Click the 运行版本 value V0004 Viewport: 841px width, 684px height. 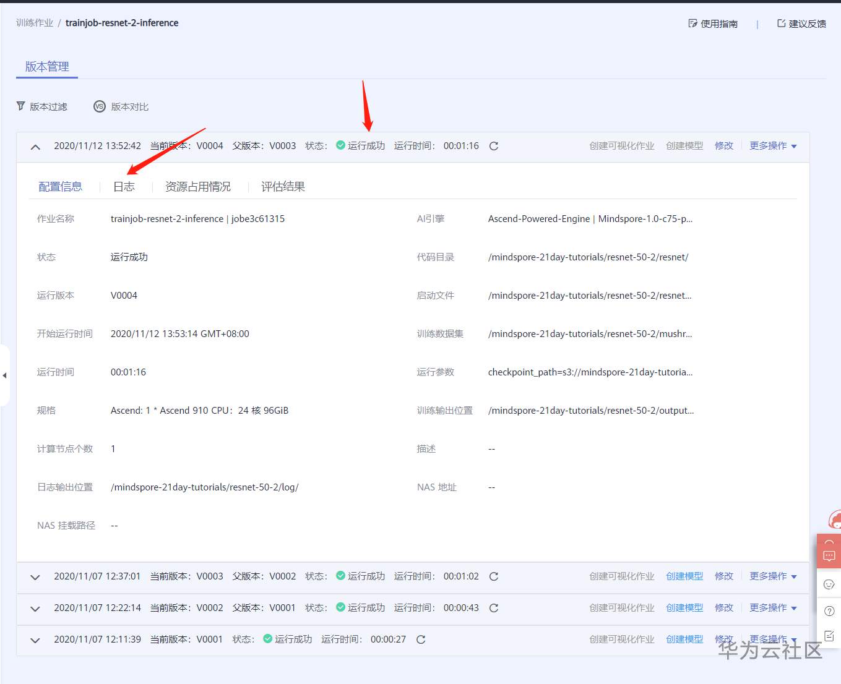124,296
